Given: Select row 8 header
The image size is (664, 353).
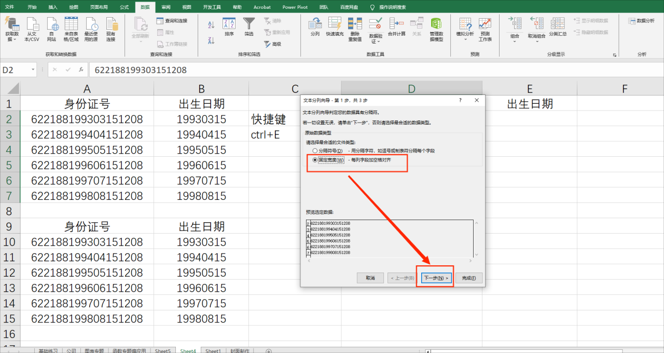Looking at the screenshot, I should point(10,211).
